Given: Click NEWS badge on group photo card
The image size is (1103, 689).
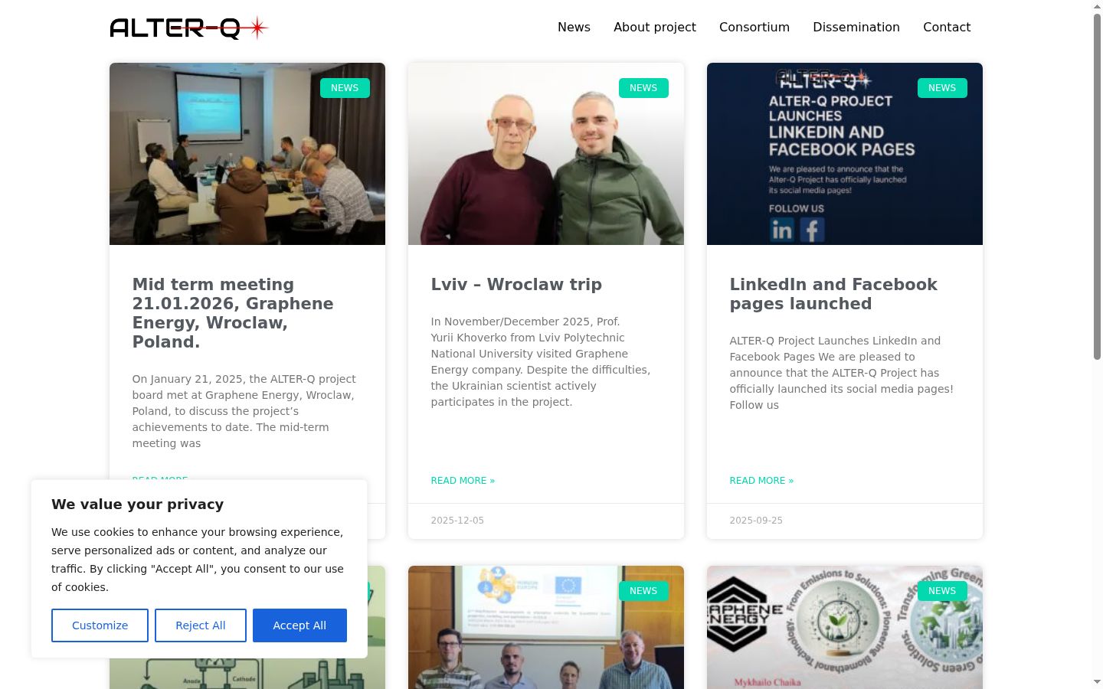Looking at the screenshot, I should coord(643,591).
